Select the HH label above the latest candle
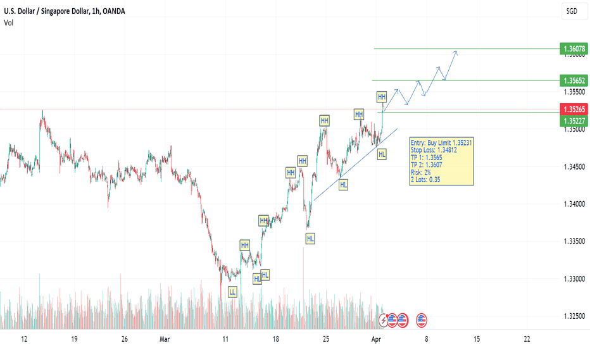This screenshot has width=590, height=348. tap(382, 97)
